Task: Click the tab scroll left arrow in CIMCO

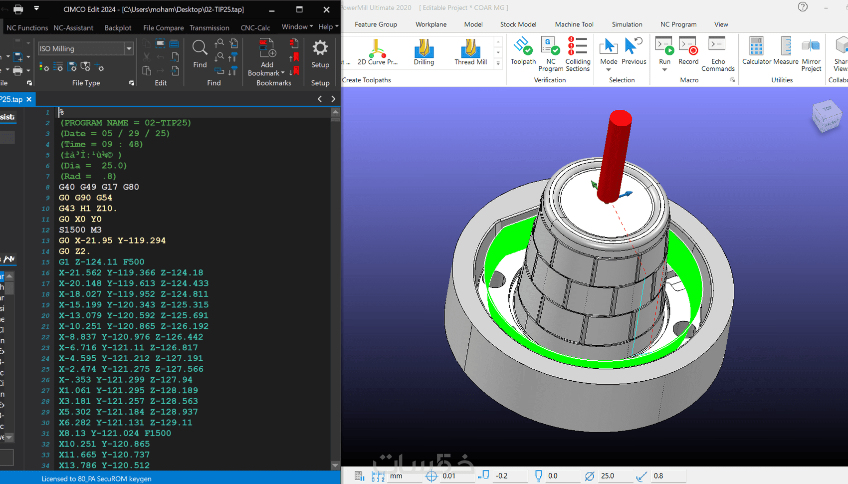Action: [x=320, y=99]
